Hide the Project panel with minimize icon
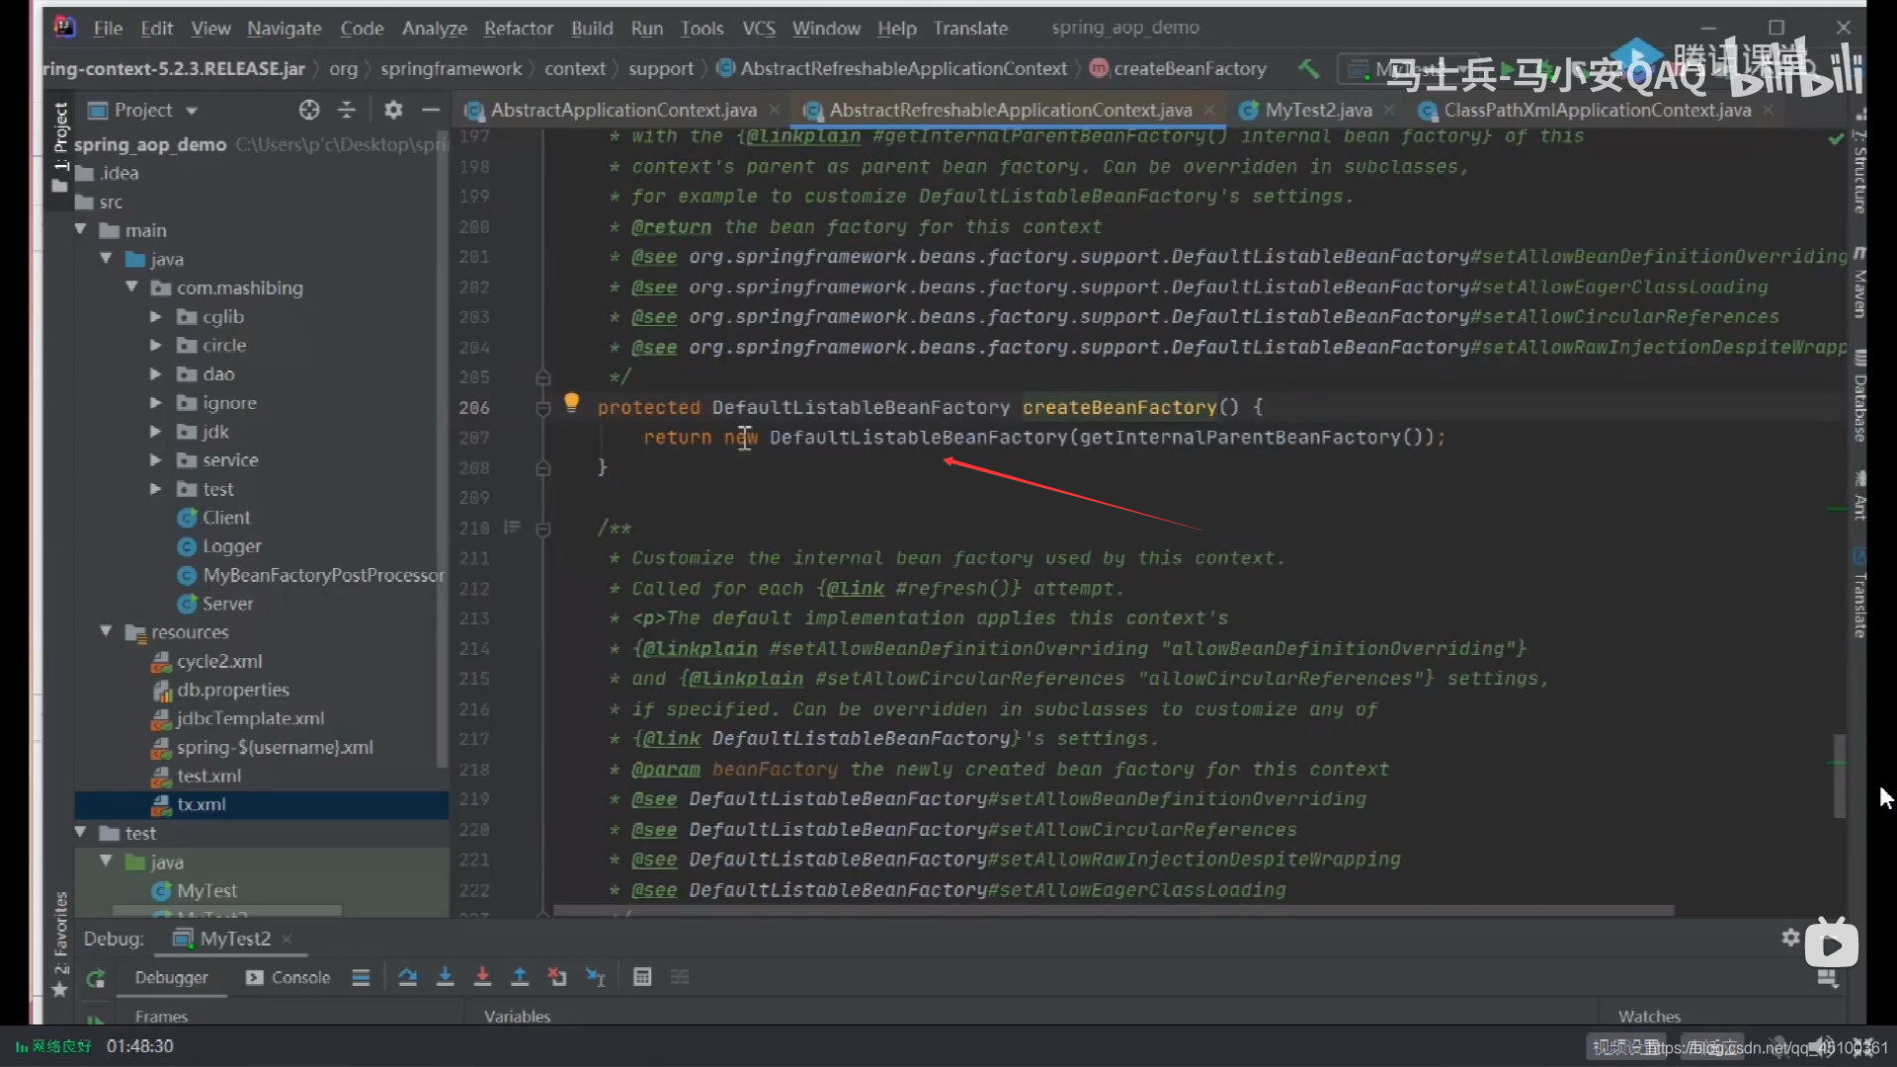1897x1067 pixels. tap(431, 110)
